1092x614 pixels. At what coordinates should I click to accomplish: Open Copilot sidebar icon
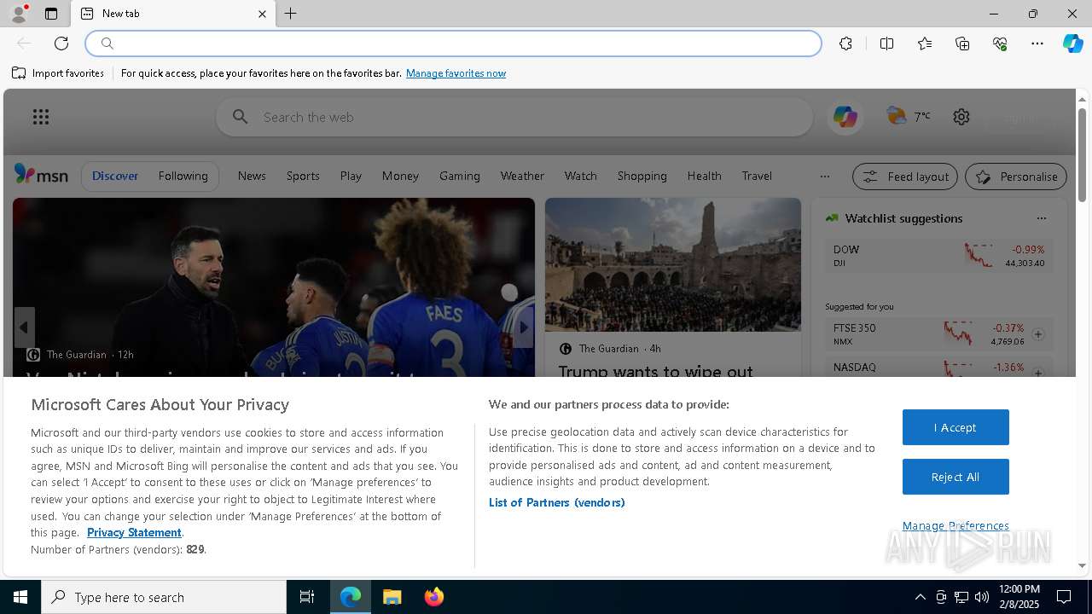coord(1072,43)
